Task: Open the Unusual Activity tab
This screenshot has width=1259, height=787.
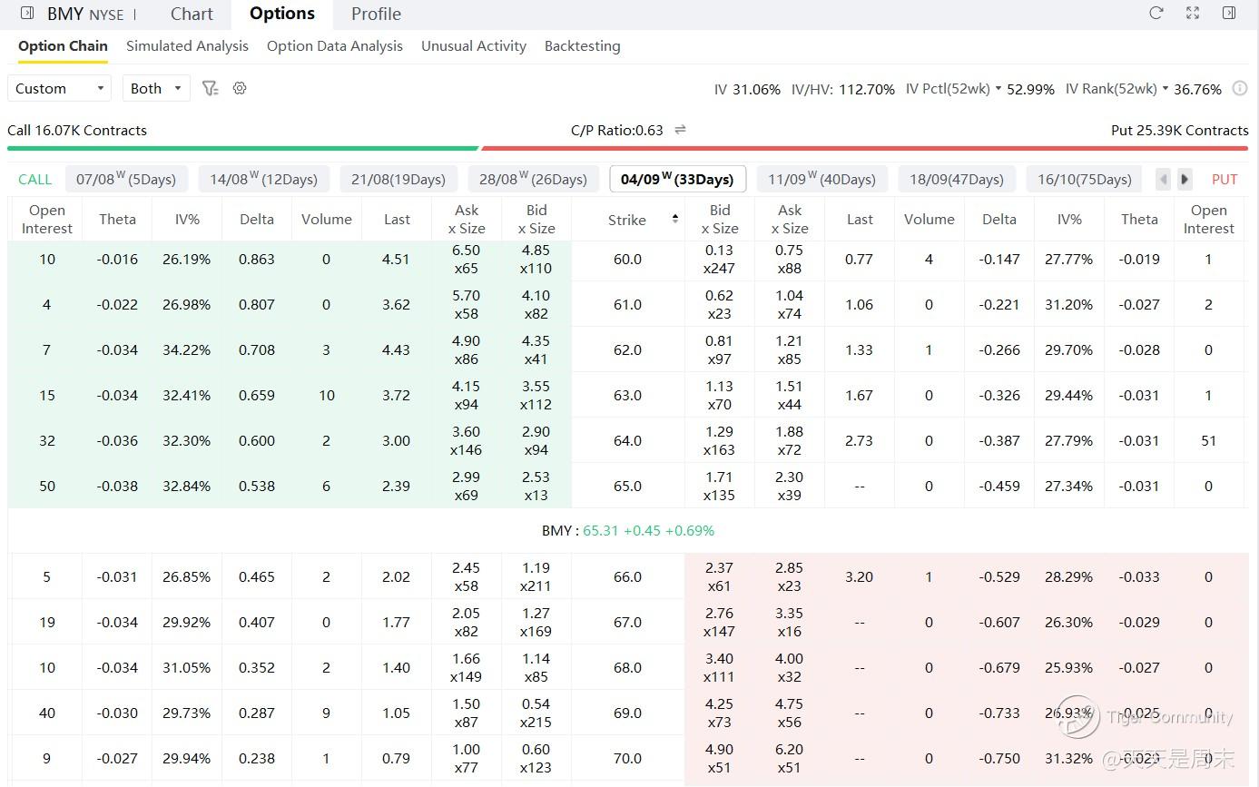Action: (x=474, y=45)
